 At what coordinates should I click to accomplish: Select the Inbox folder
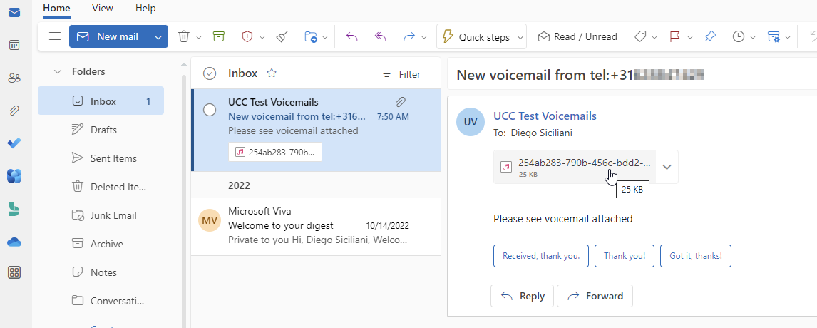pyautogui.click(x=101, y=101)
